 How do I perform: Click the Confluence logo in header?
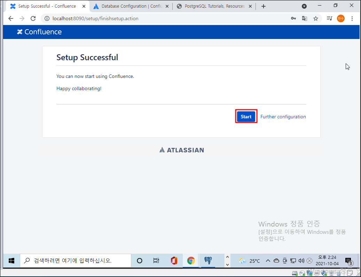coord(39,32)
